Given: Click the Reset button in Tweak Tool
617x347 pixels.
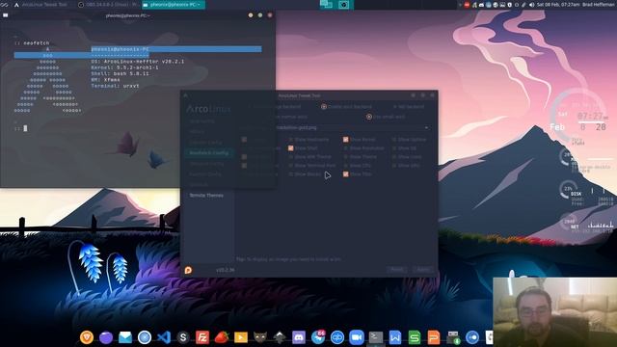Looking at the screenshot, I should [x=396, y=270].
